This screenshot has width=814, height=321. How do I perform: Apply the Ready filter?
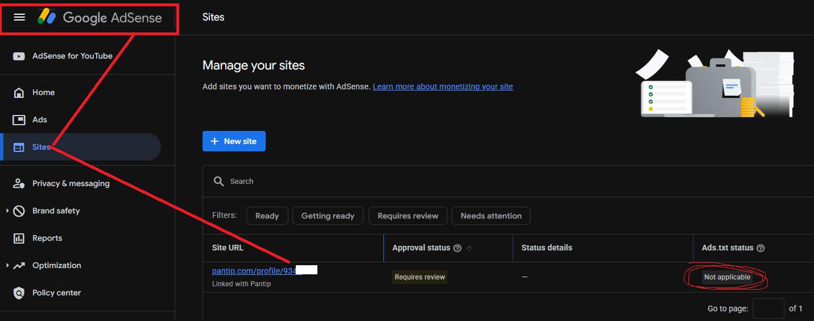tap(267, 216)
